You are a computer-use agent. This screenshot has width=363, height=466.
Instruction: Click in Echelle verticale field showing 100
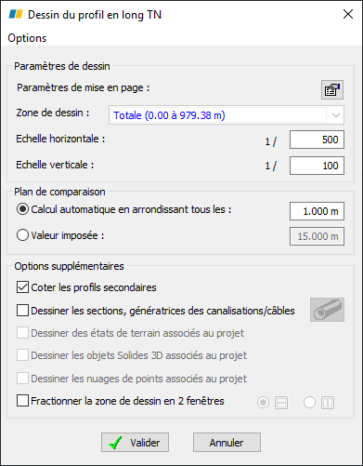[317, 166]
